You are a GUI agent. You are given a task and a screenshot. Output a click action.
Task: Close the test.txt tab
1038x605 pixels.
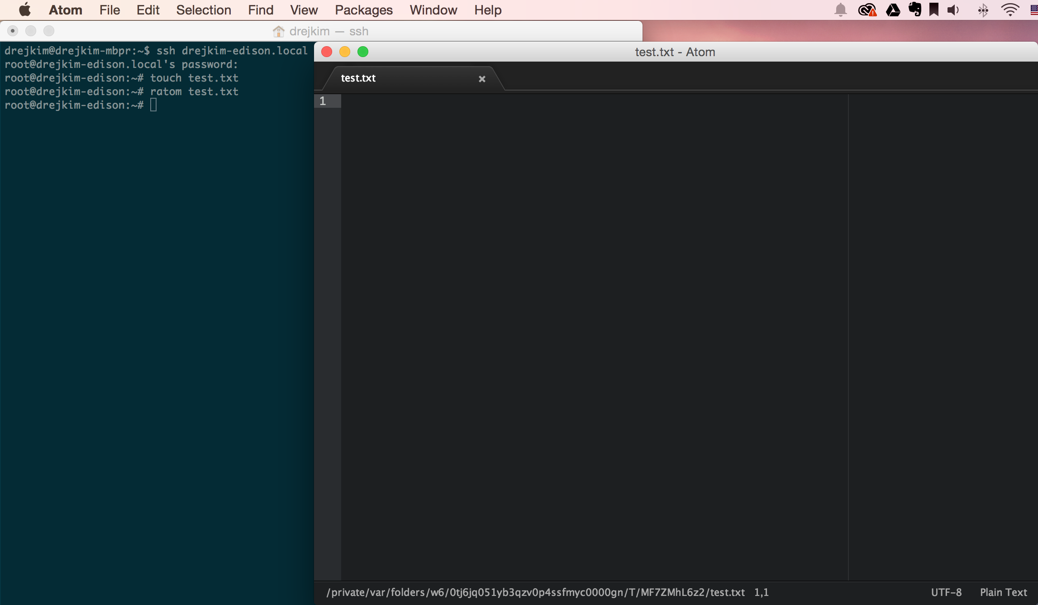coord(482,79)
